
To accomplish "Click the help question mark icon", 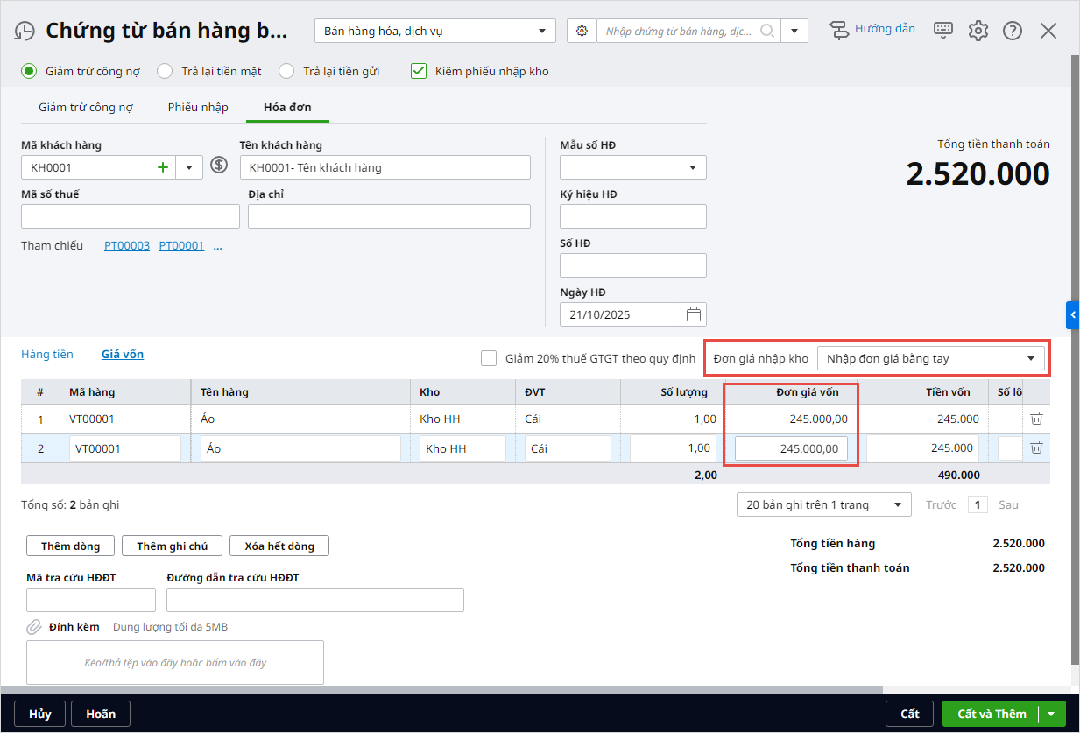I will click(x=1013, y=31).
